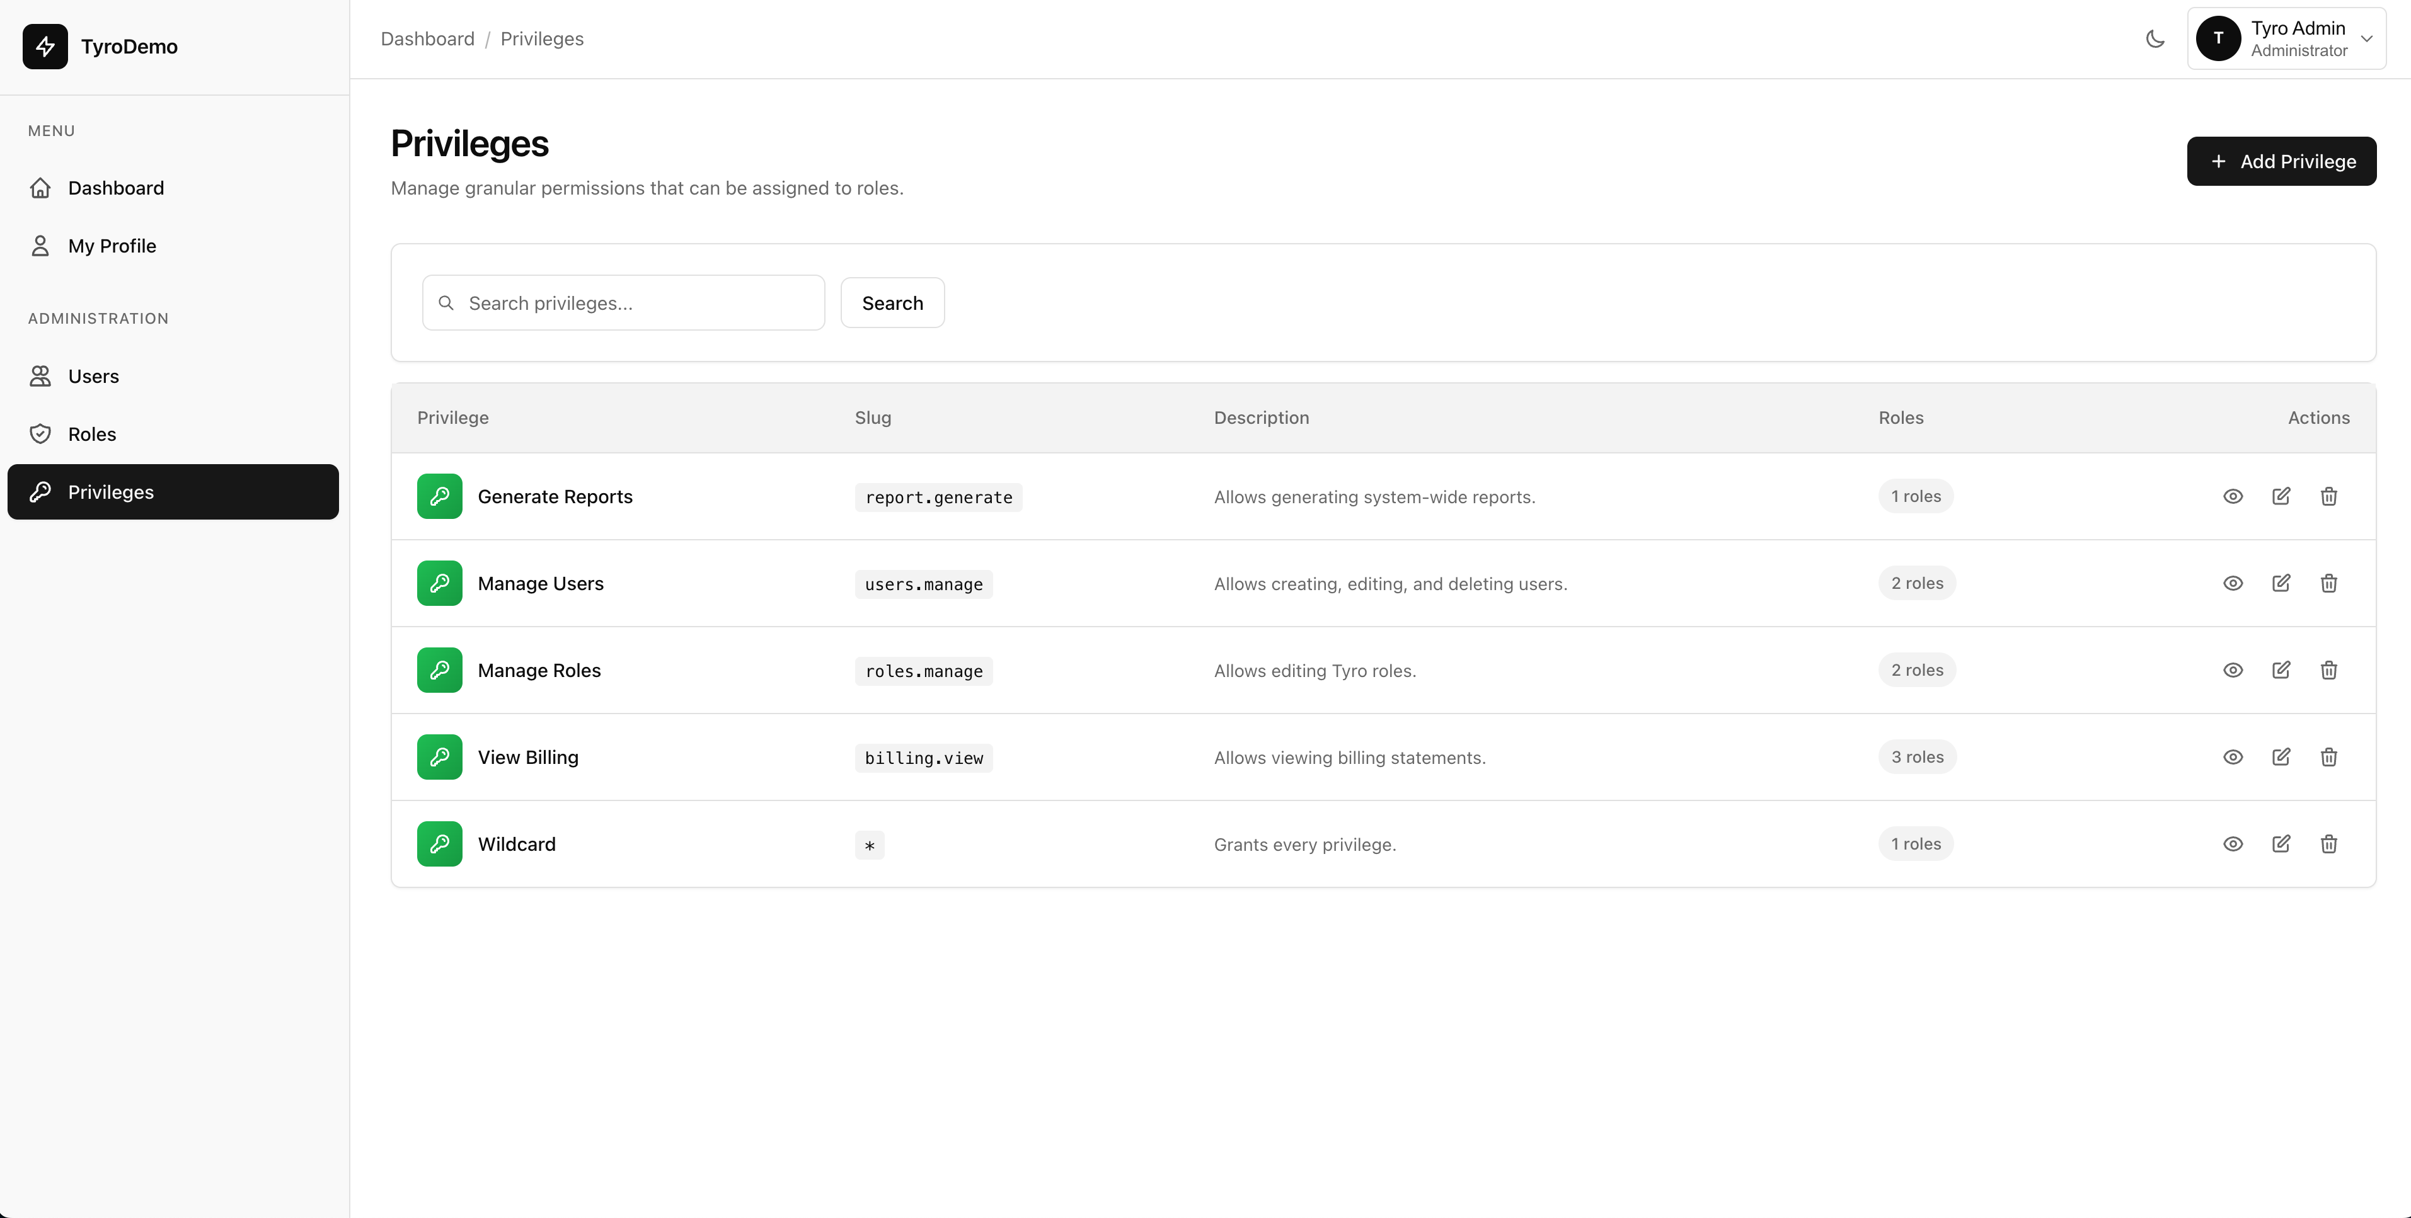Image resolution: width=2411 pixels, height=1218 pixels.
Task: Delete the Generate Reports privilege
Action: tap(2328, 497)
